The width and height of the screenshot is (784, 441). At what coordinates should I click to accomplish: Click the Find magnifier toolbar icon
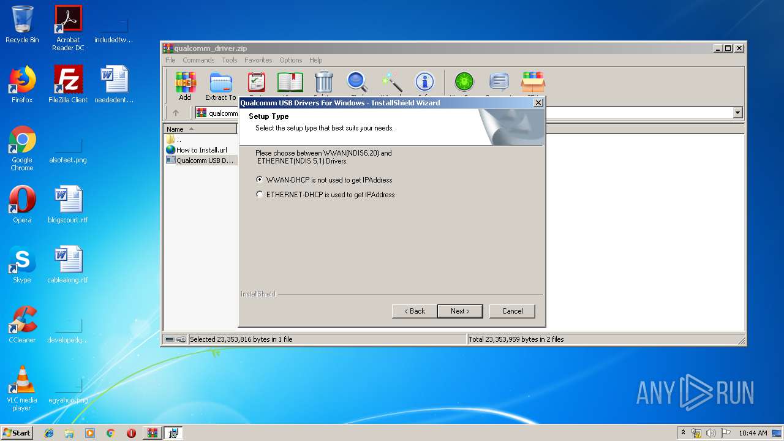[x=357, y=83]
